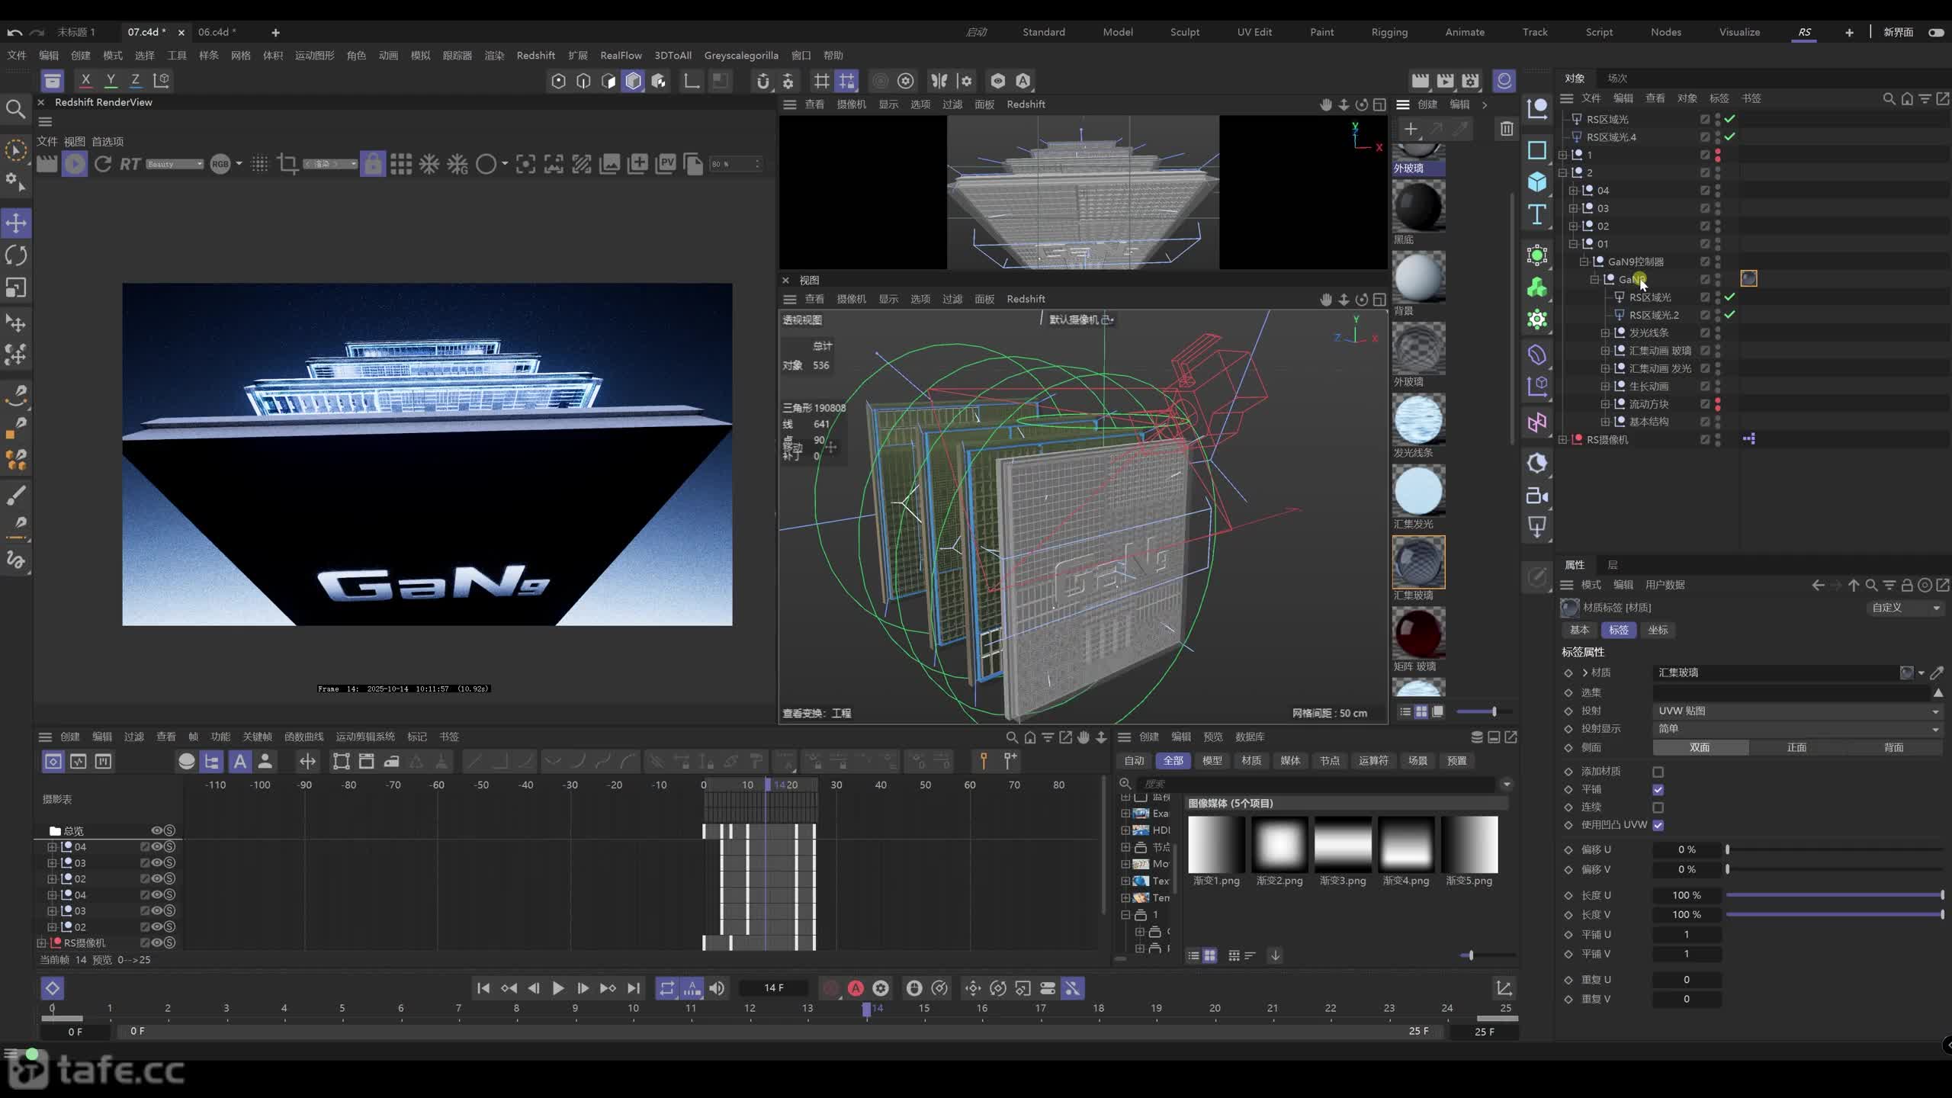The image size is (1952, 1098).
Task: Uncheck the 平铺 checkbox
Action: [1658, 789]
